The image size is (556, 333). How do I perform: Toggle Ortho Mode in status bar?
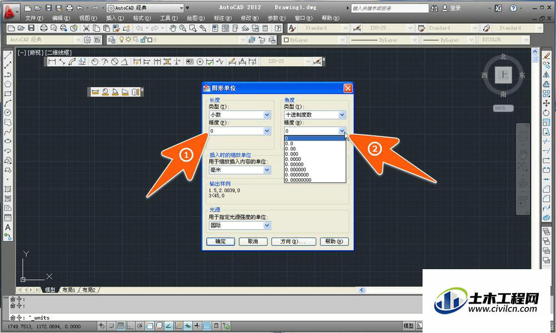pos(130,326)
